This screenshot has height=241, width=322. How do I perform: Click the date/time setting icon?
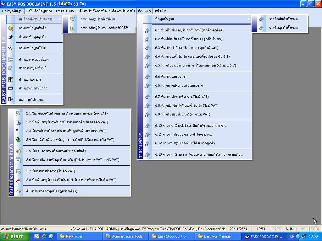(11, 79)
